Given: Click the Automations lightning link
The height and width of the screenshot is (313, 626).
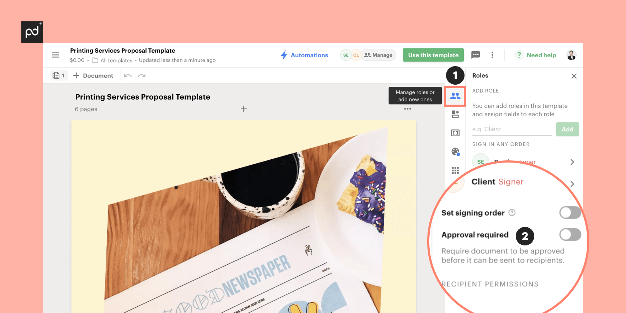Looking at the screenshot, I should [304, 55].
